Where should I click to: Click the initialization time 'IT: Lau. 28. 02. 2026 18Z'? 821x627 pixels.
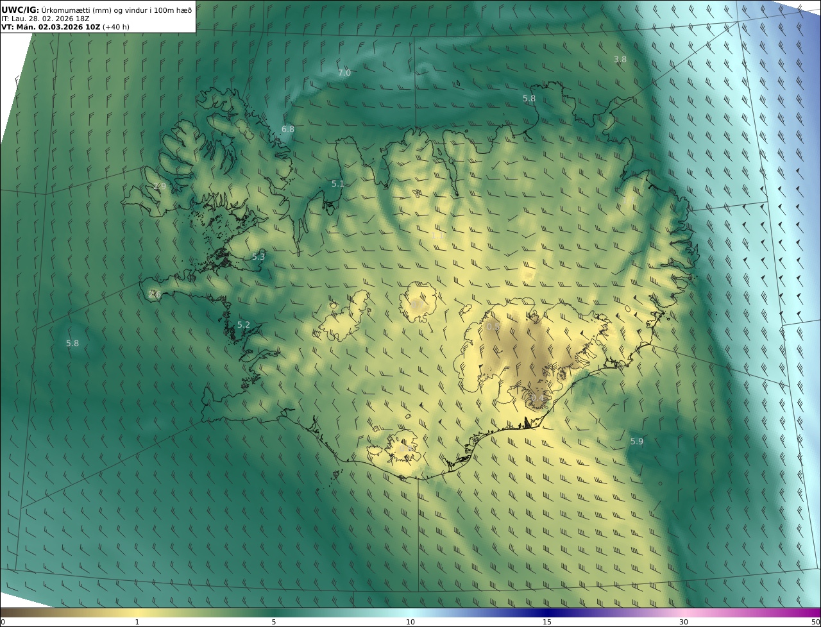pyautogui.click(x=45, y=19)
